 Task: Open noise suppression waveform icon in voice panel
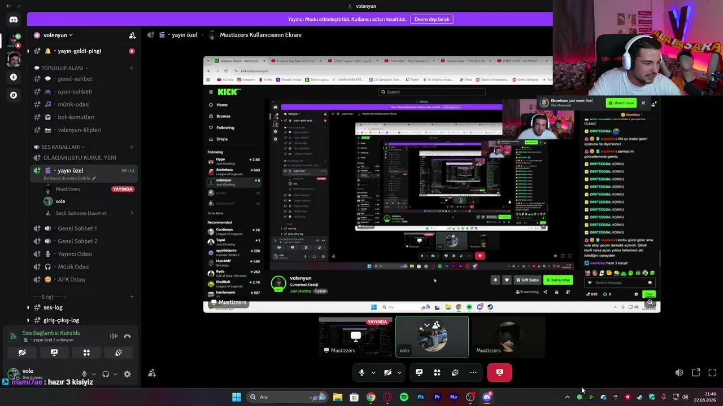click(x=114, y=336)
